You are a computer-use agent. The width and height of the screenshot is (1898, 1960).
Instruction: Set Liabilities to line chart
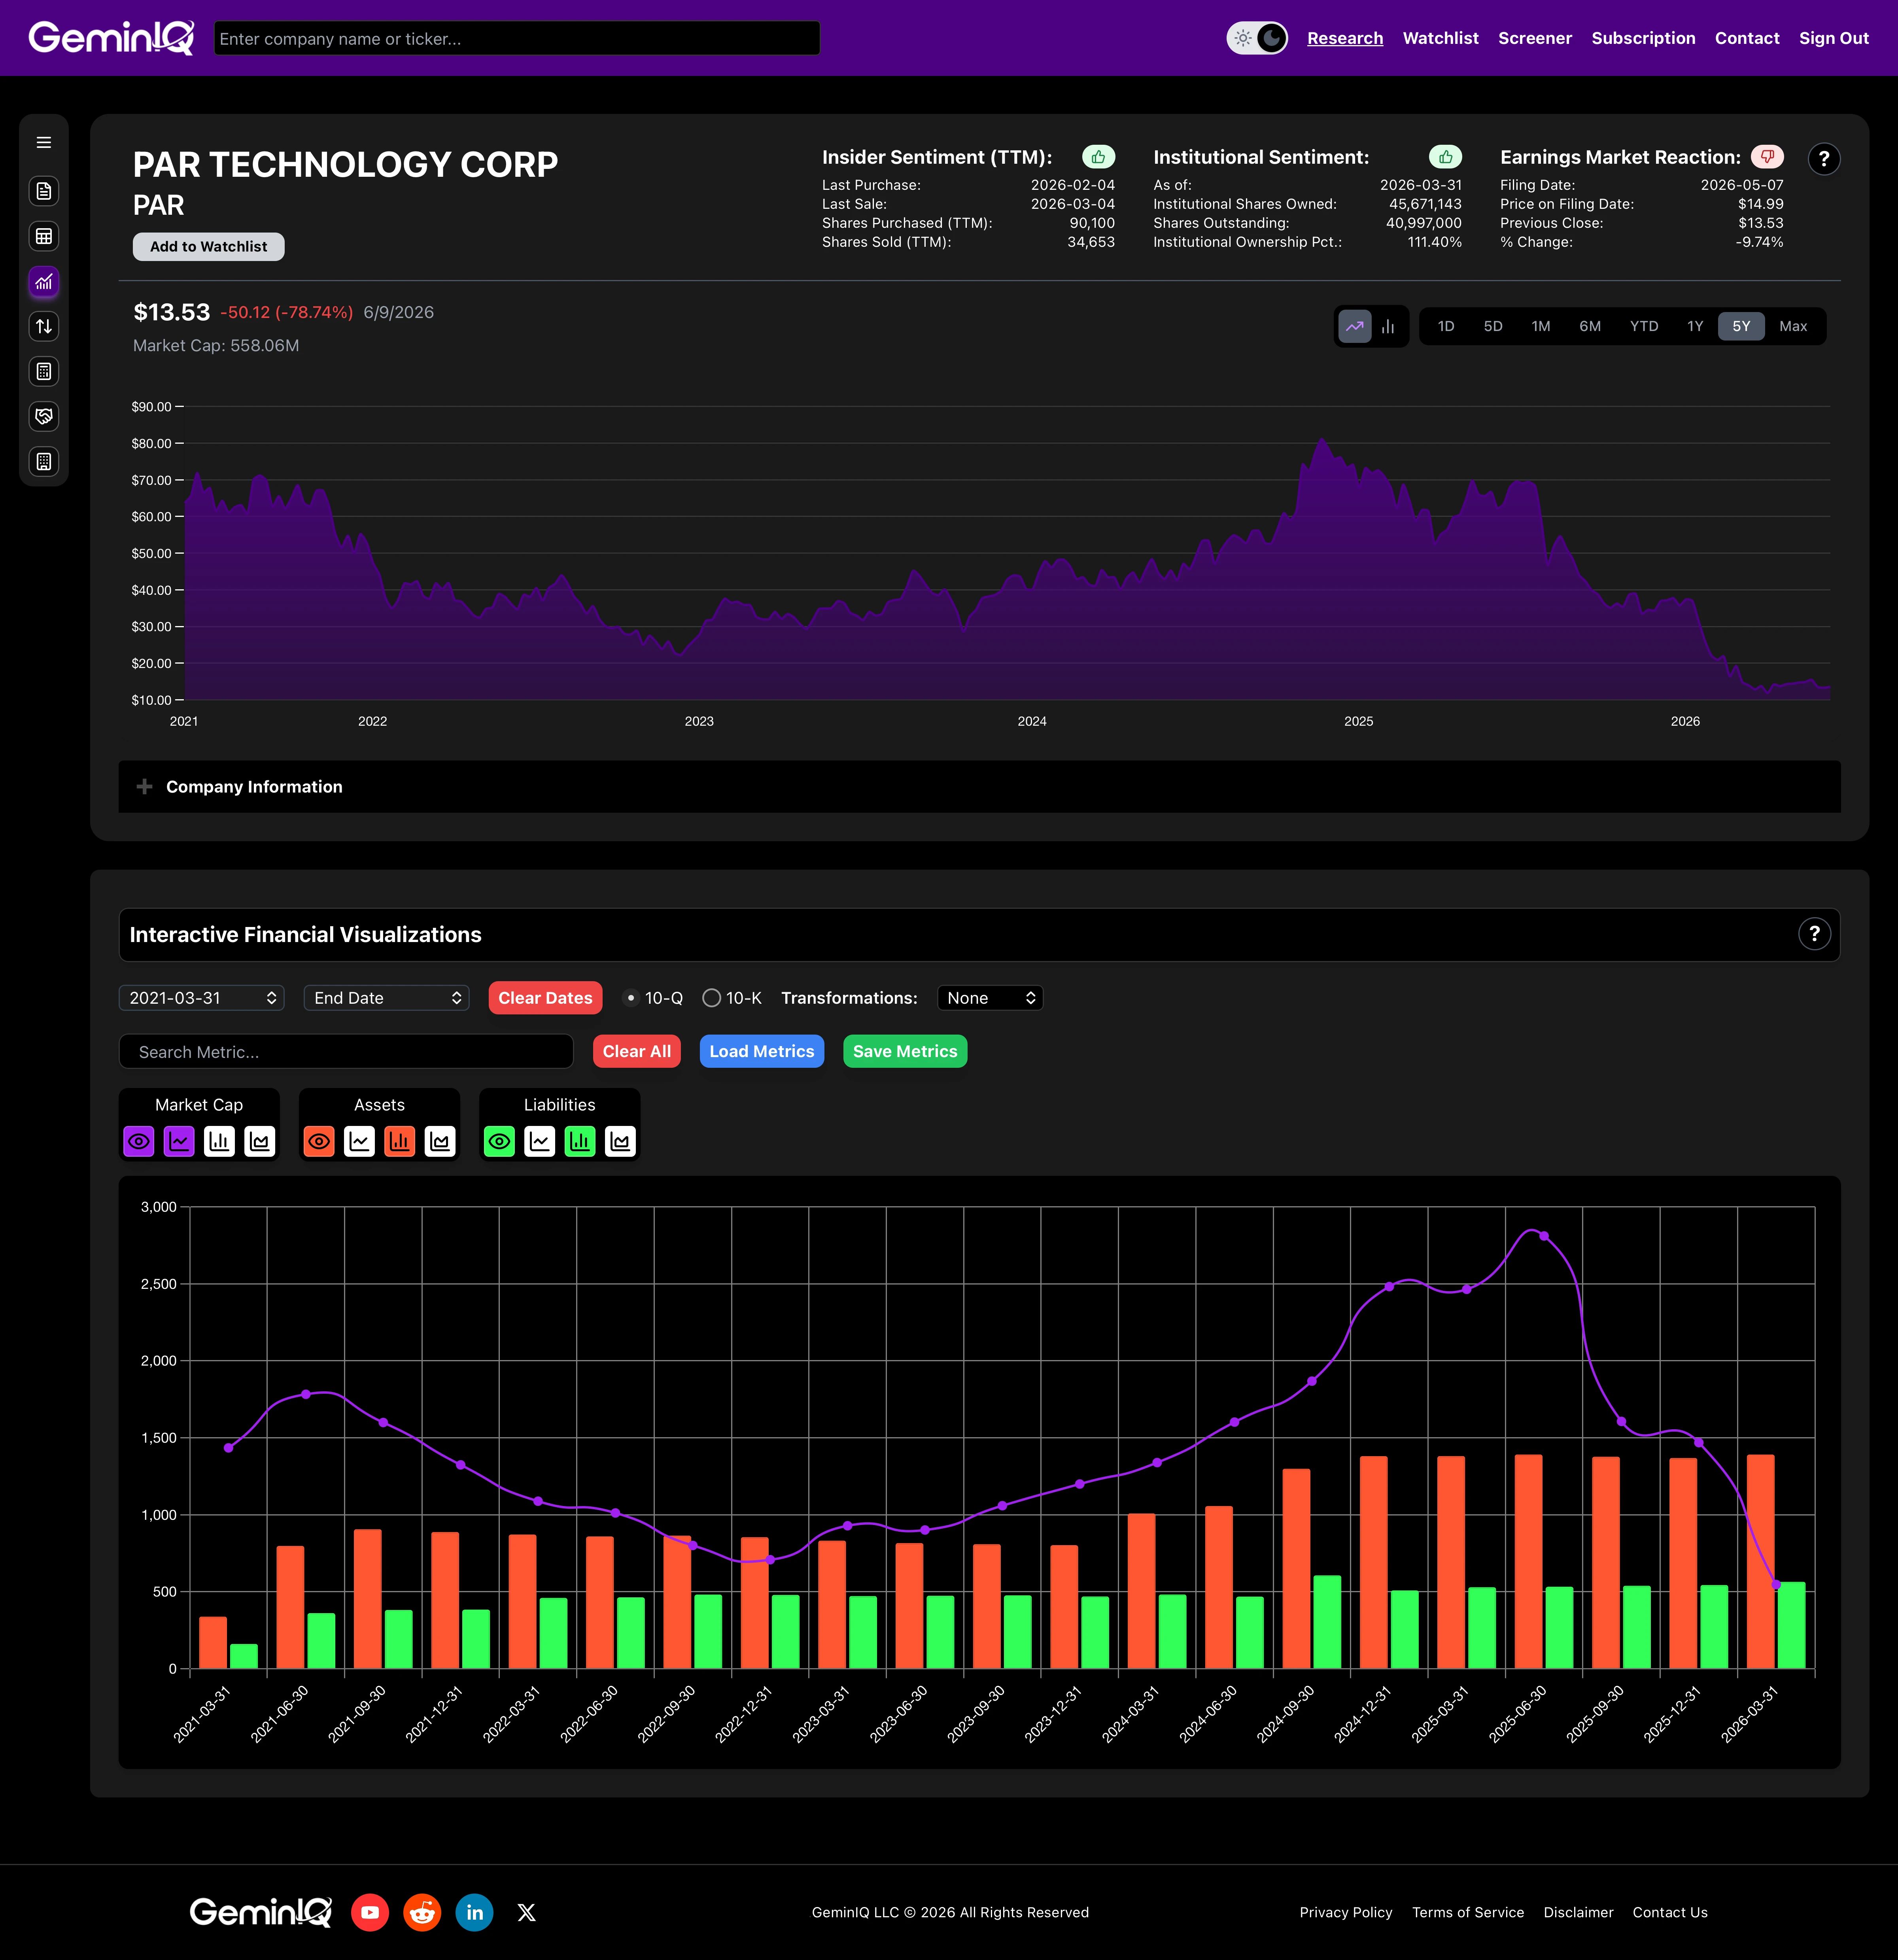(x=540, y=1141)
